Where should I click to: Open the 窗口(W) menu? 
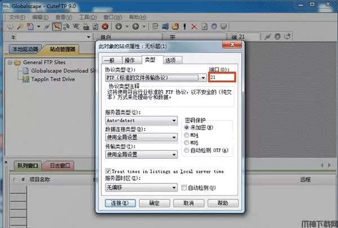[x=113, y=17]
